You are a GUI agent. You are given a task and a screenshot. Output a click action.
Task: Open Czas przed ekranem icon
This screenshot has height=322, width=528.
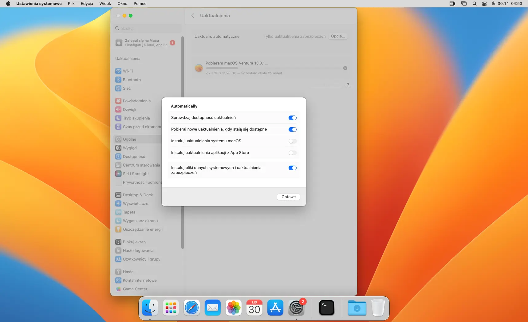(118, 127)
